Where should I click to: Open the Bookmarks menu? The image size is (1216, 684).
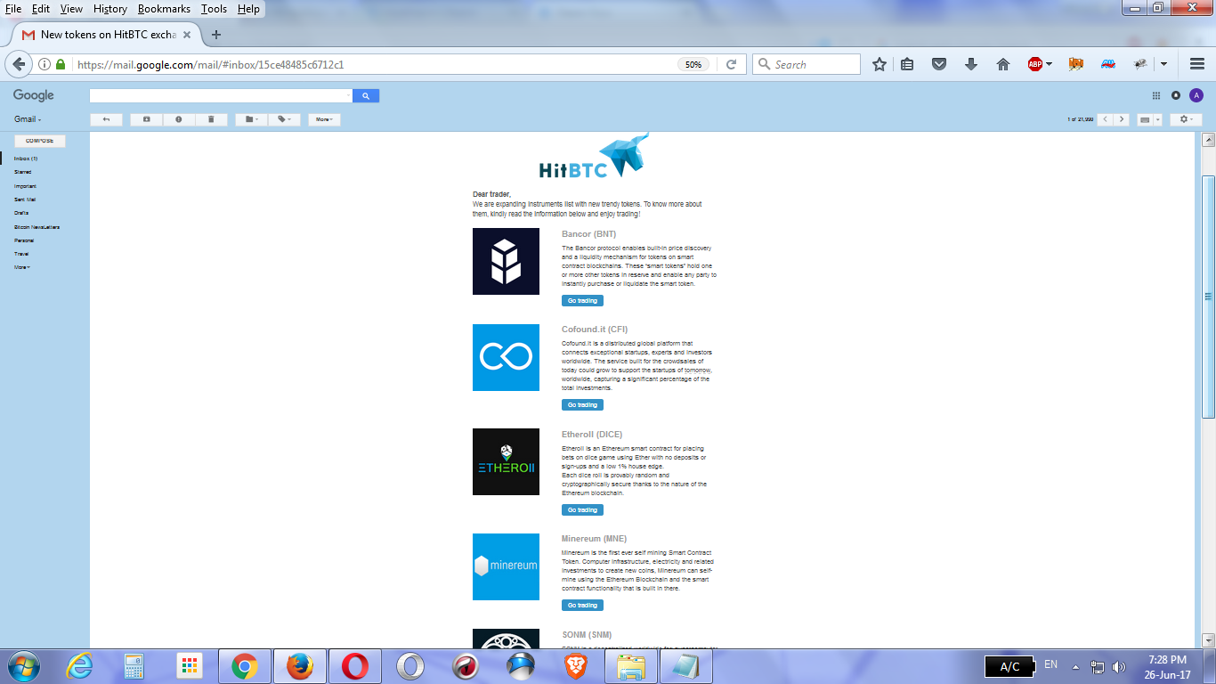(165, 8)
